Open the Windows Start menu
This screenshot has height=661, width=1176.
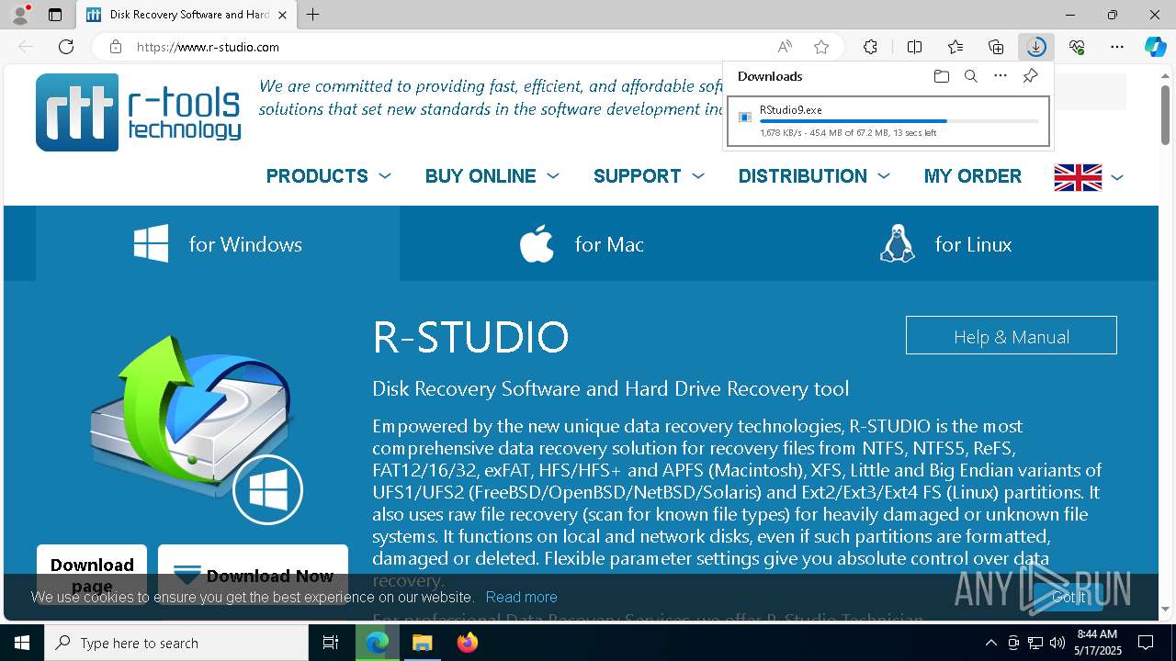[22, 643]
